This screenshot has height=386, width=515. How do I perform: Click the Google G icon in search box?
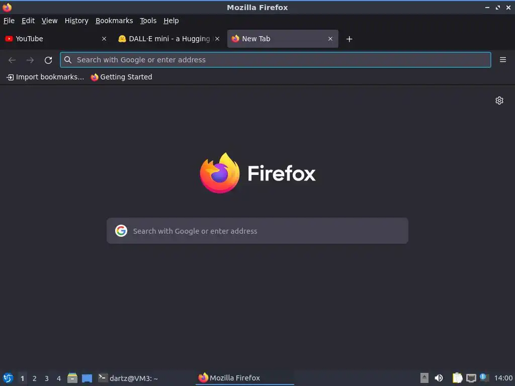121,231
